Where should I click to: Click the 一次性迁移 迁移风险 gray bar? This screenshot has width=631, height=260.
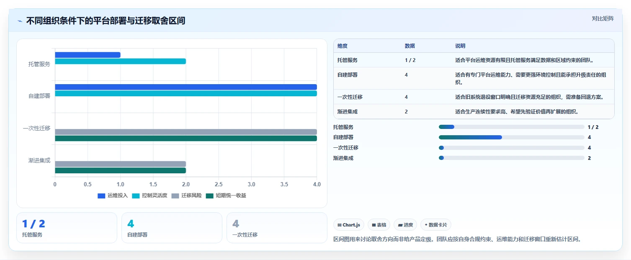pos(186,132)
